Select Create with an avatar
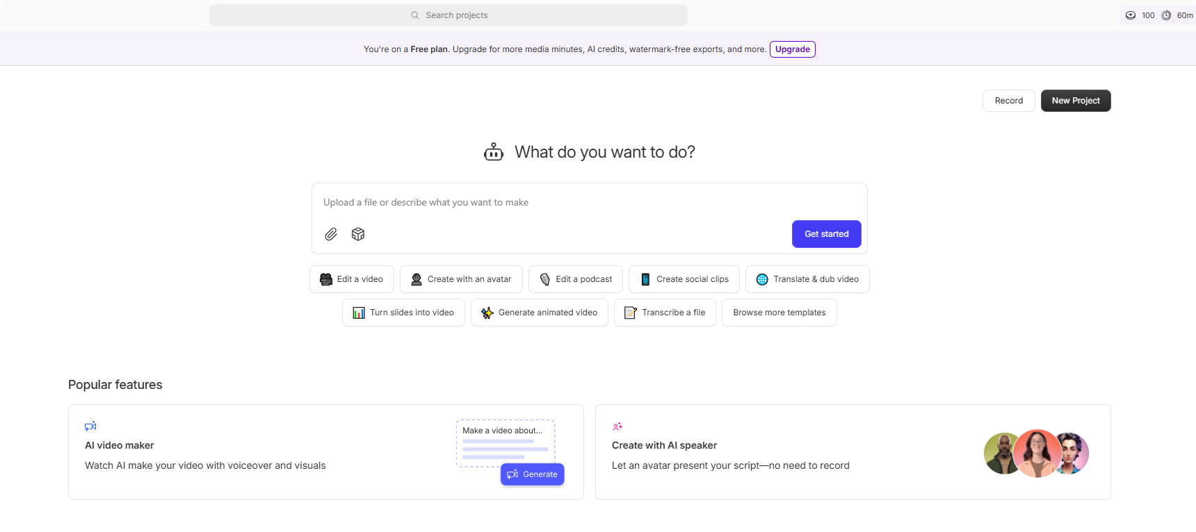This screenshot has width=1196, height=532. 461,279
